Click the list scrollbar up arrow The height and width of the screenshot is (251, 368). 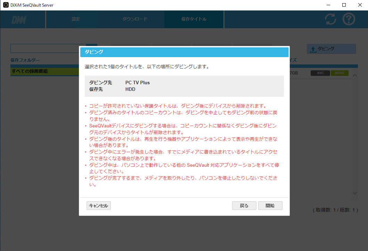(355, 75)
